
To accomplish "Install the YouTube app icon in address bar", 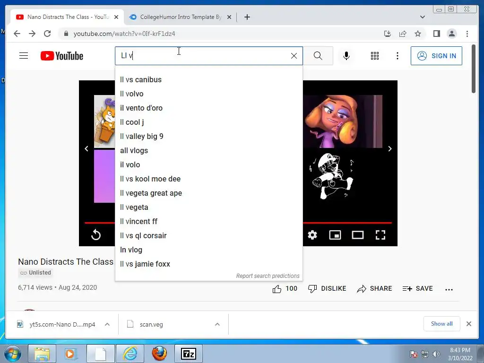I will (x=388, y=34).
